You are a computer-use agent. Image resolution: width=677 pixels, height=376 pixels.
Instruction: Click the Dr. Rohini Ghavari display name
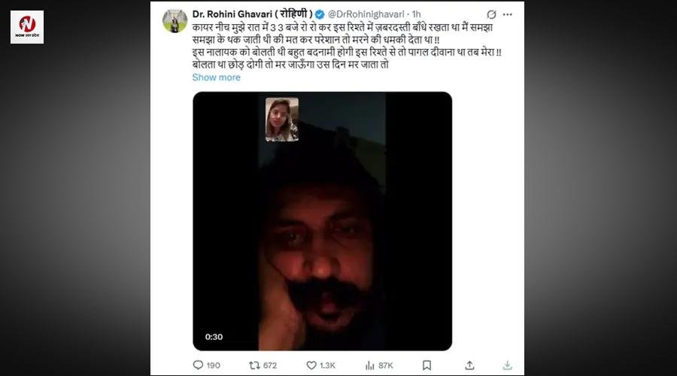coord(251,14)
